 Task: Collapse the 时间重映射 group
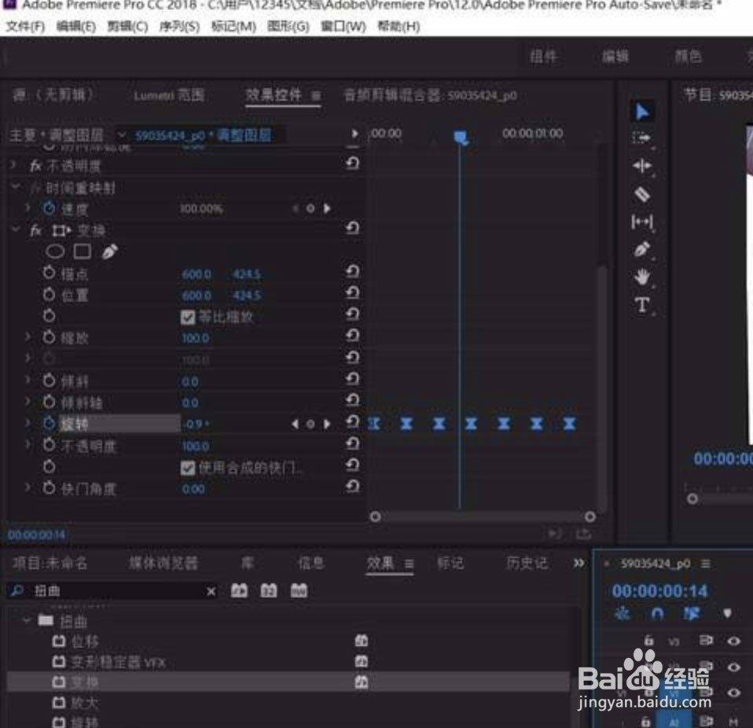(16, 187)
